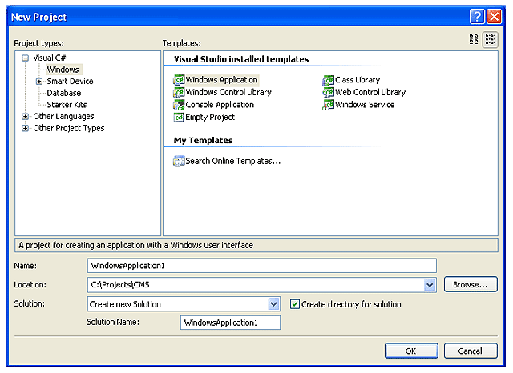Select the Console Application template icon

pos(179,105)
